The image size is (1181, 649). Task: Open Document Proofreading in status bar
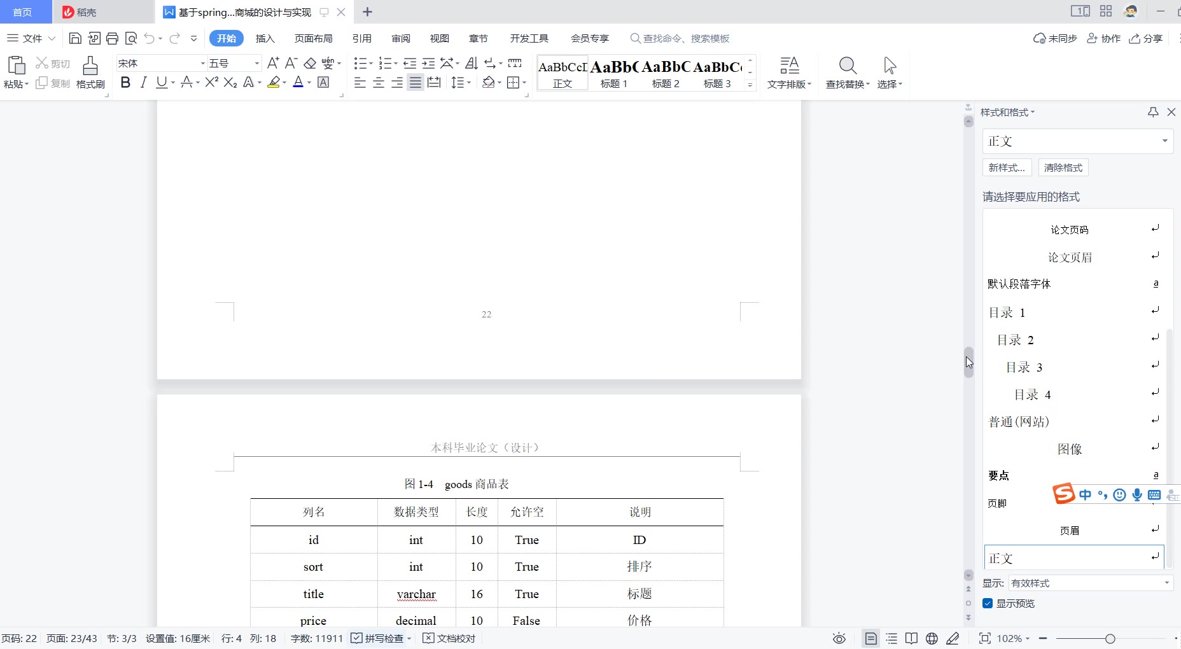[449, 638]
